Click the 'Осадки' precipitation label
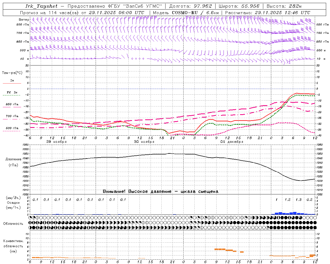This screenshot has height=264, width=330. [13, 203]
